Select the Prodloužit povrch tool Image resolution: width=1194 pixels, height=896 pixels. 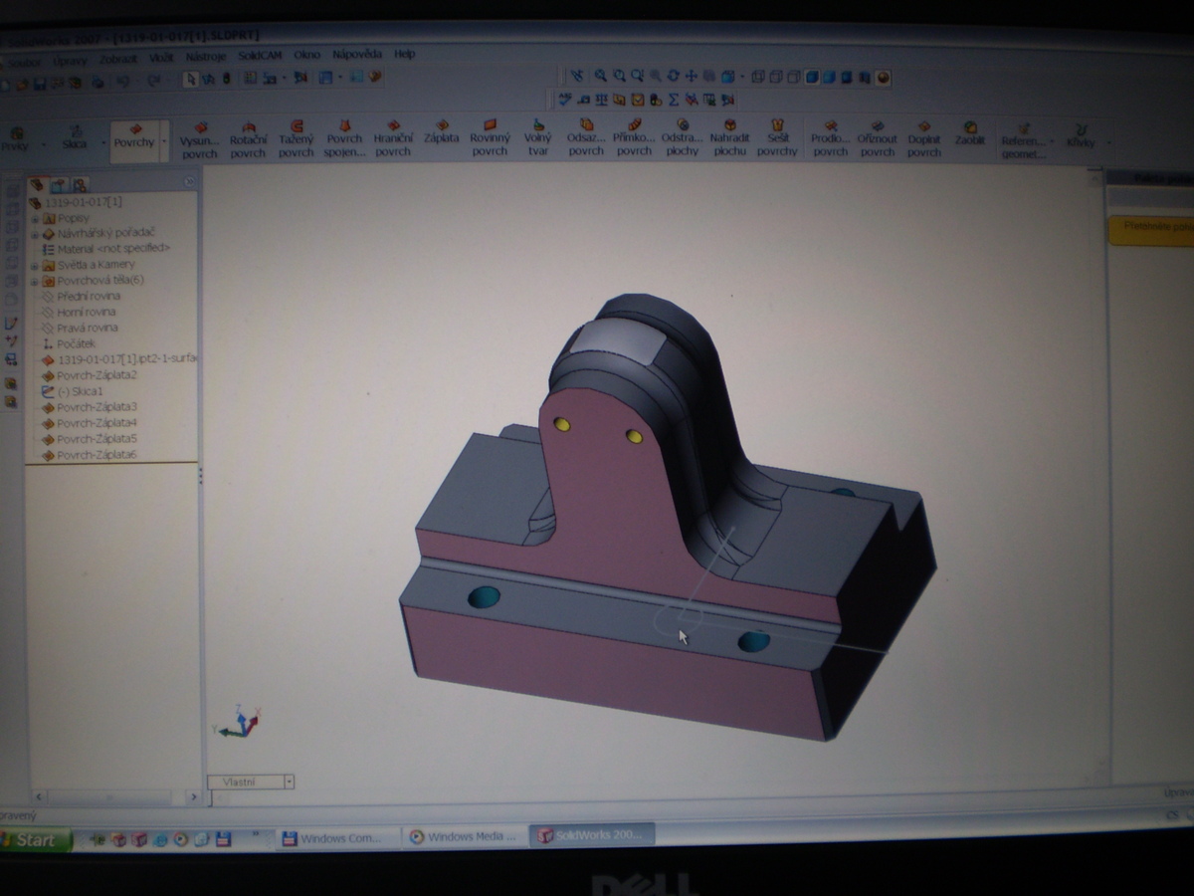pyautogui.click(x=830, y=139)
